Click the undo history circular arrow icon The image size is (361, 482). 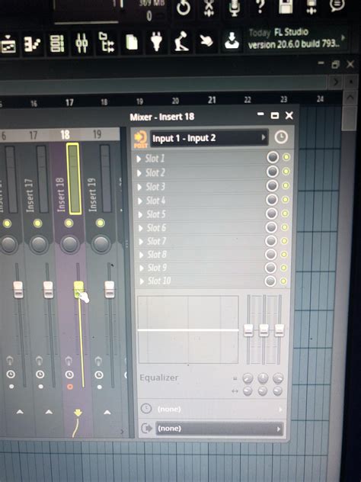[184, 8]
